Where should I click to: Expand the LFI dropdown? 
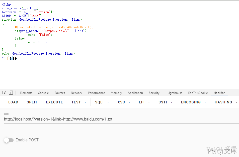(144, 102)
